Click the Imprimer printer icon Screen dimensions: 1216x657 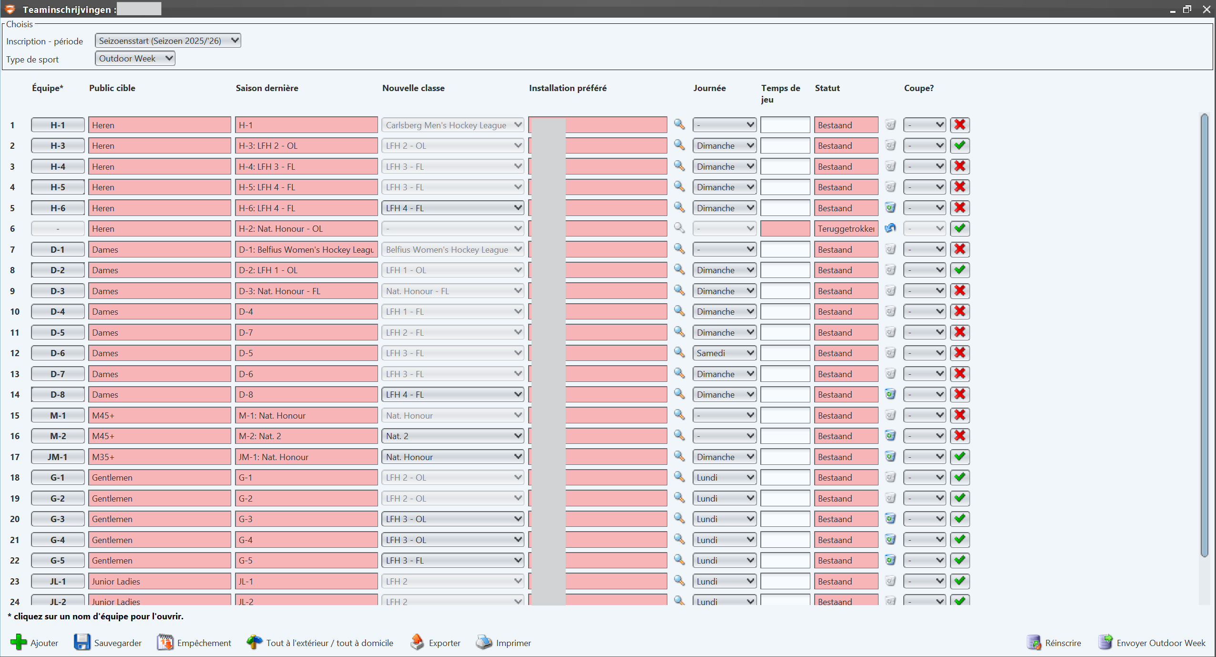pyautogui.click(x=484, y=642)
